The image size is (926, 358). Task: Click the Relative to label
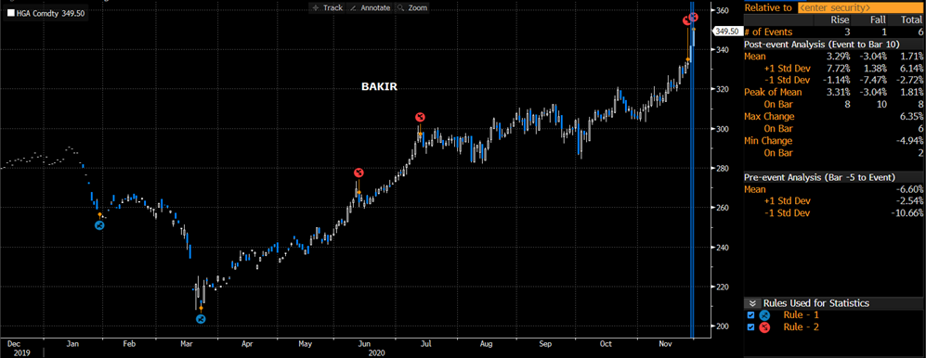(x=768, y=7)
